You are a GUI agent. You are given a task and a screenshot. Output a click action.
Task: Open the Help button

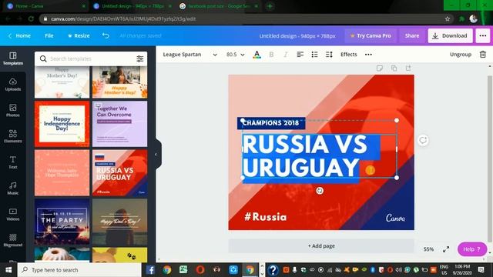tap(472, 249)
